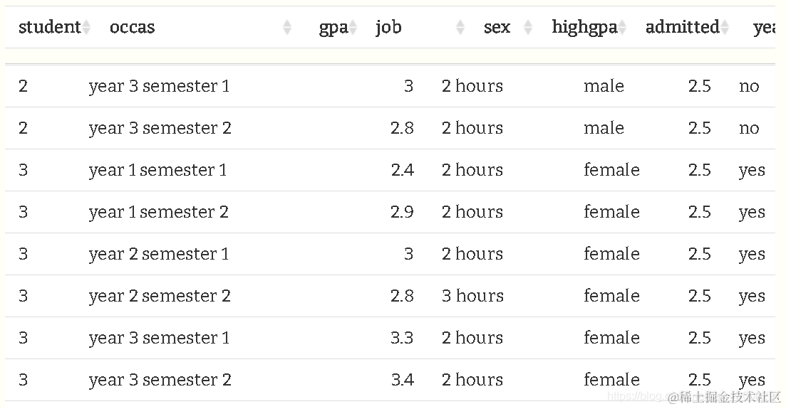This screenshot has width=786, height=409.
Task: Click the sort arrows beside the highgpa header
Action: (622, 28)
